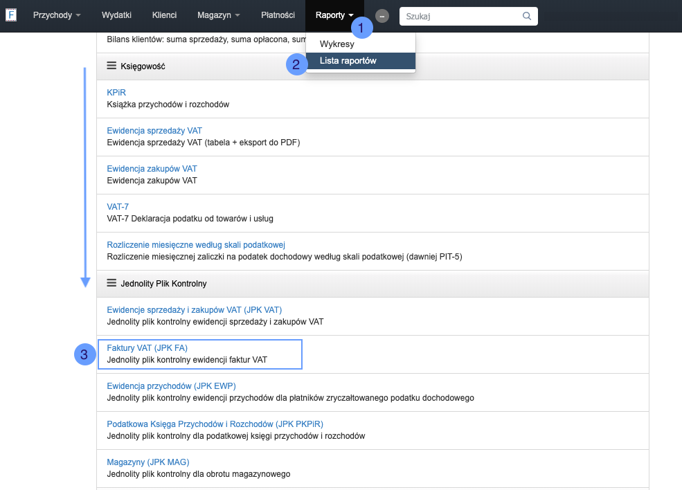Open Ewidencja przychodów (JPK EWP) link
The width and height of the screenshot is (682, 490).
point(172,386)
